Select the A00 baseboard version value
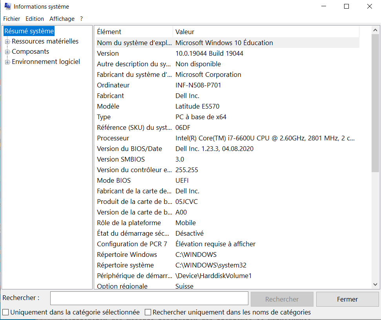This screenshot has height=320, width=381. [x=181, y=212]
